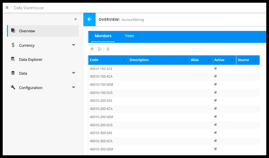Screen dimensions: 269x158
Task: Collapse the sidebar with double chevron
Action: pyautogui.click(x=76, y=19)
